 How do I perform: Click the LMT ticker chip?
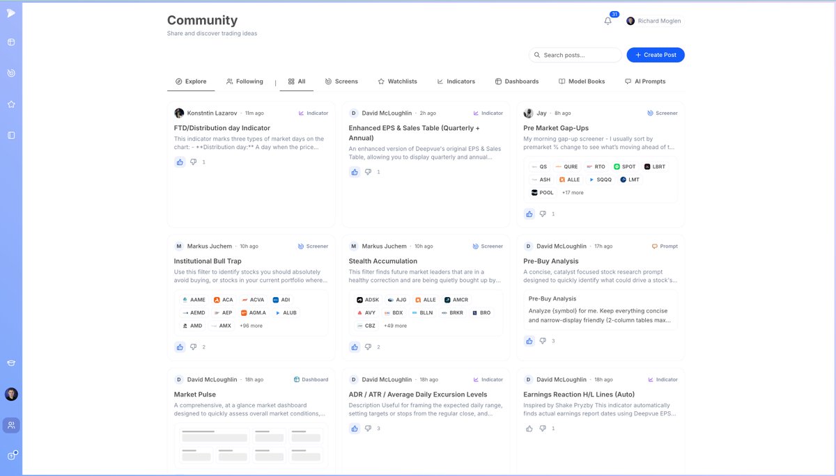[630, 180]
